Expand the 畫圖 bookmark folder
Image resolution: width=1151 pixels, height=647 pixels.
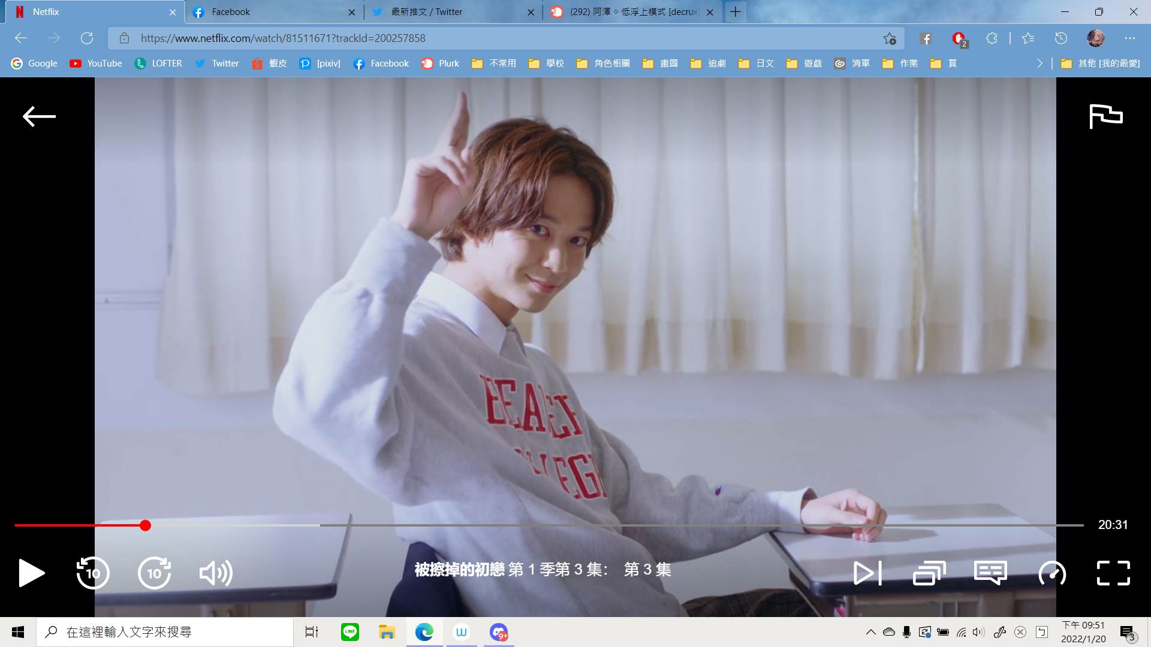click(660, 64)
